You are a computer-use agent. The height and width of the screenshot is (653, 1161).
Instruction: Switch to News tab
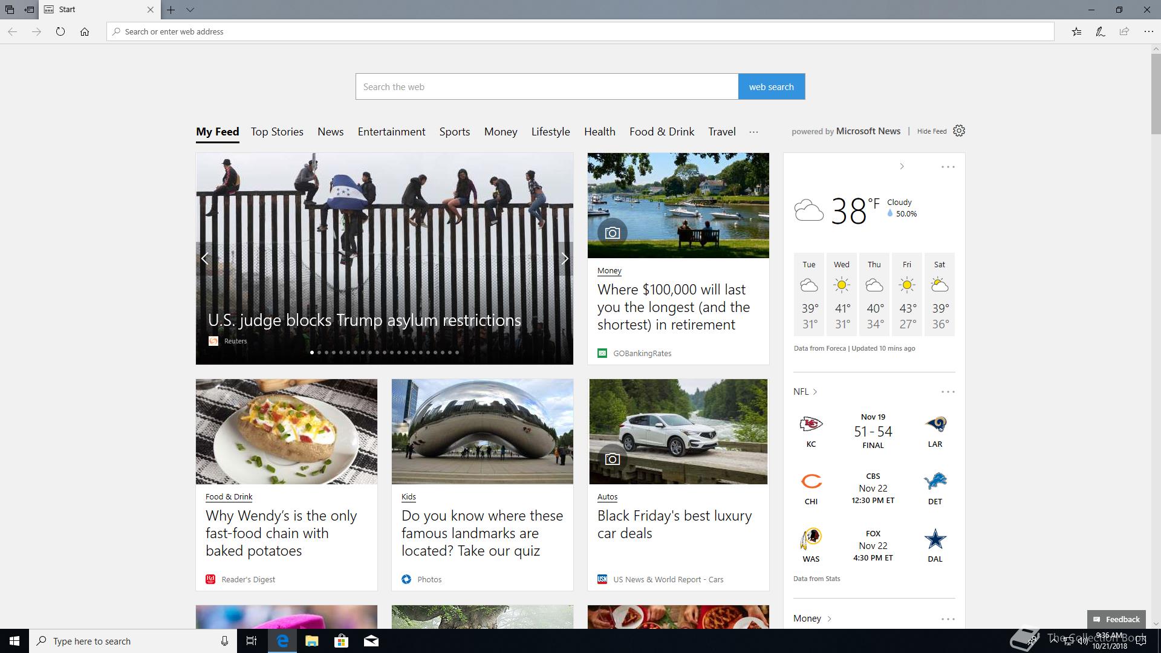330,132
